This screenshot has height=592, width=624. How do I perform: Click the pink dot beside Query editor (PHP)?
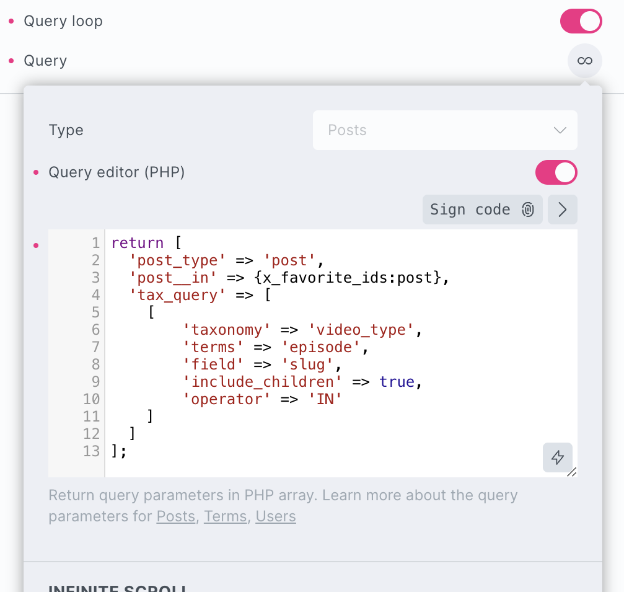(x=35, y=172)
